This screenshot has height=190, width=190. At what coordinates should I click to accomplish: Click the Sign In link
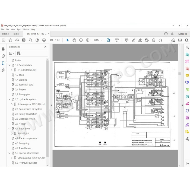point(182,34)
